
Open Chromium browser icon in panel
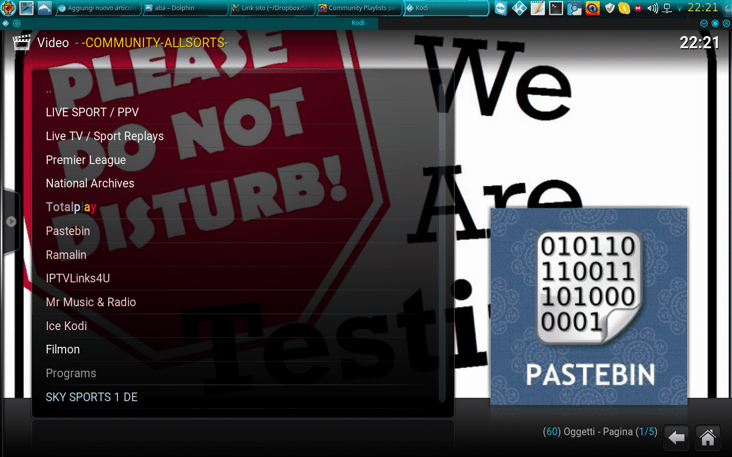click(574, 8)
